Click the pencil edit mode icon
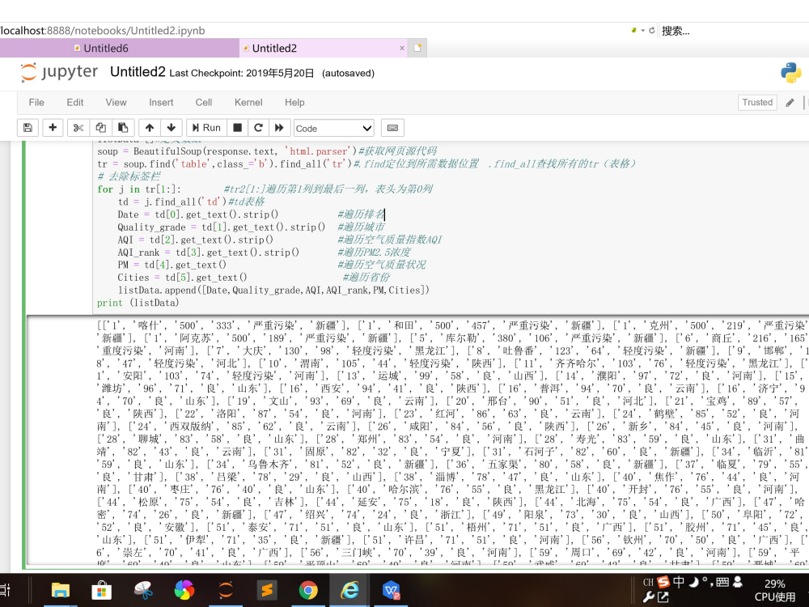The image size is (809, 607). click(790, 103)
